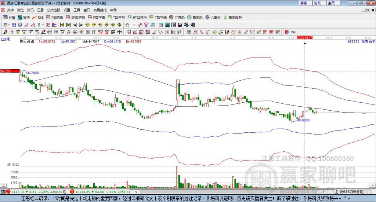This screenshot has width=376, height=202.
Task: Open the 江恩轮 Gann wheel
Action: tap(177, 18)
